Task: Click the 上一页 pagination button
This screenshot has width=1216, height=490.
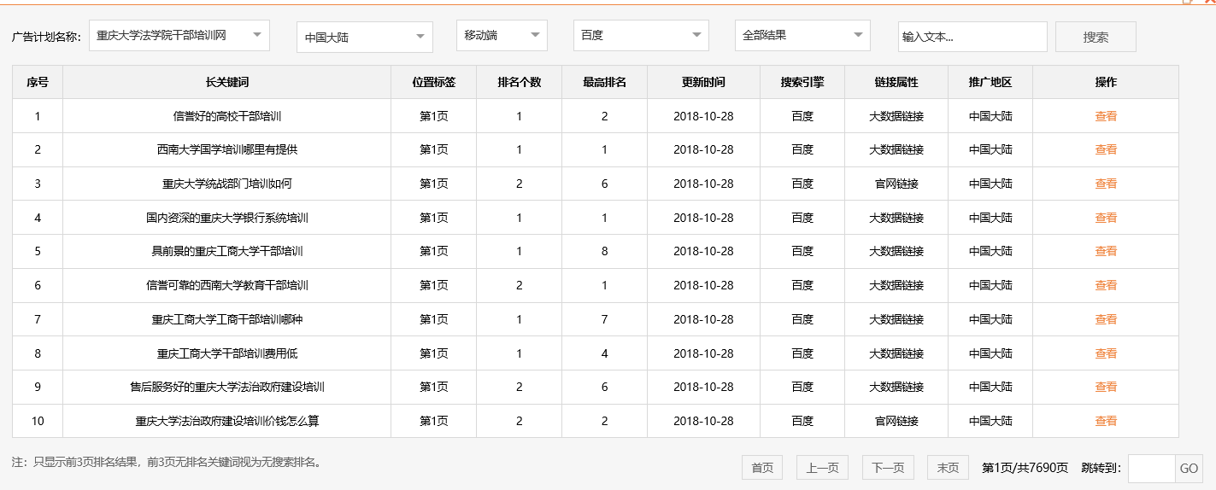Action: 822,468
